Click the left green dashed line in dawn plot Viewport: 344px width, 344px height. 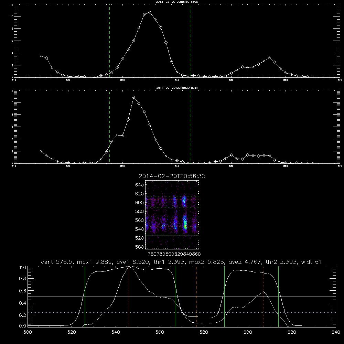tap(109, 41)
